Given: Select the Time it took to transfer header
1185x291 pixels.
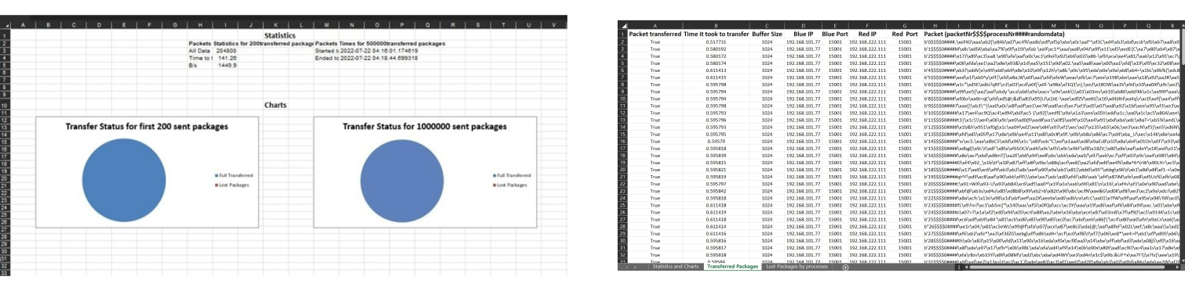Looking at the screenshot, I should click(716, 34).
